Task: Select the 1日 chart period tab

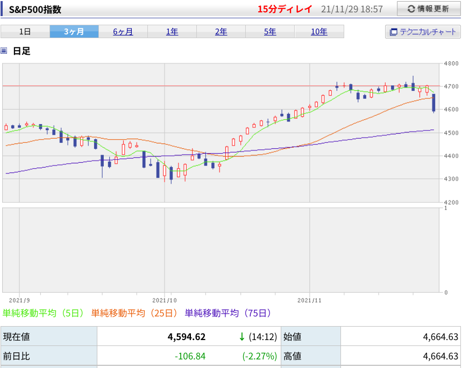Action: pos(25,32)
